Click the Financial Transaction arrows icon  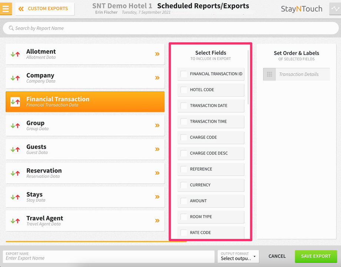click(x=15, y=102)
